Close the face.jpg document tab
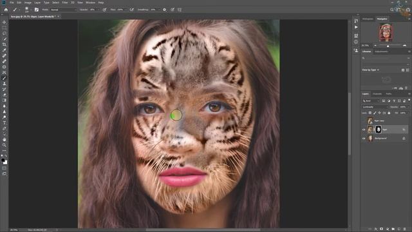412x232 pixels. click(x=59, y=17)
